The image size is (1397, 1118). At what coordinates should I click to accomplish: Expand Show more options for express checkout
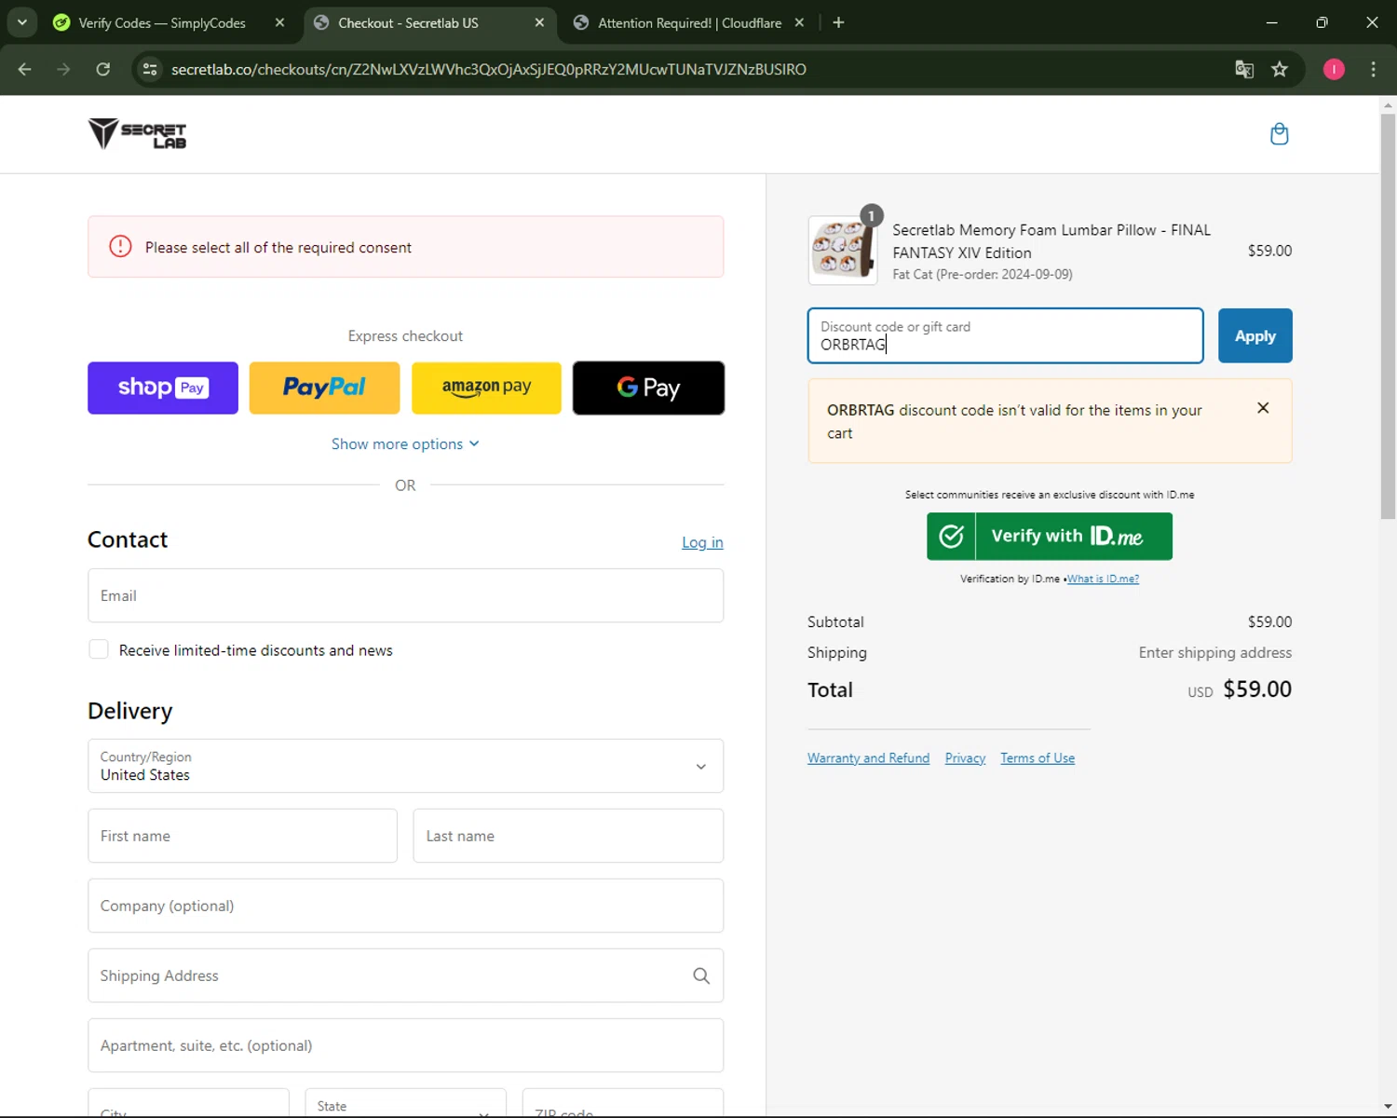(x=405, y=444)
